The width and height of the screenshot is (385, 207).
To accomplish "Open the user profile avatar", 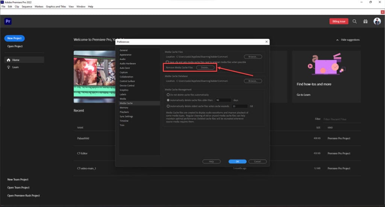I will pyautogui.click(x=377, y=21).
